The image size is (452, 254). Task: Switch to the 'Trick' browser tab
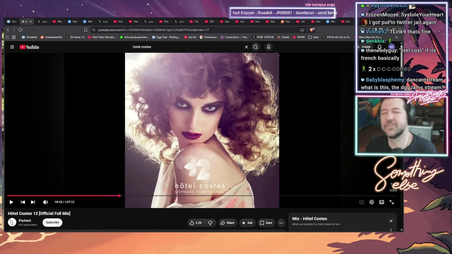pos(118,22)
